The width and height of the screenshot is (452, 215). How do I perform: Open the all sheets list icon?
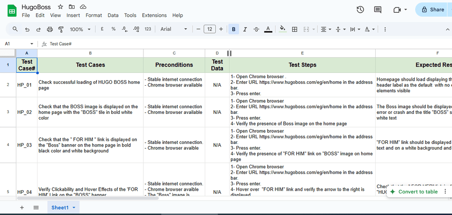coord(36,207)
